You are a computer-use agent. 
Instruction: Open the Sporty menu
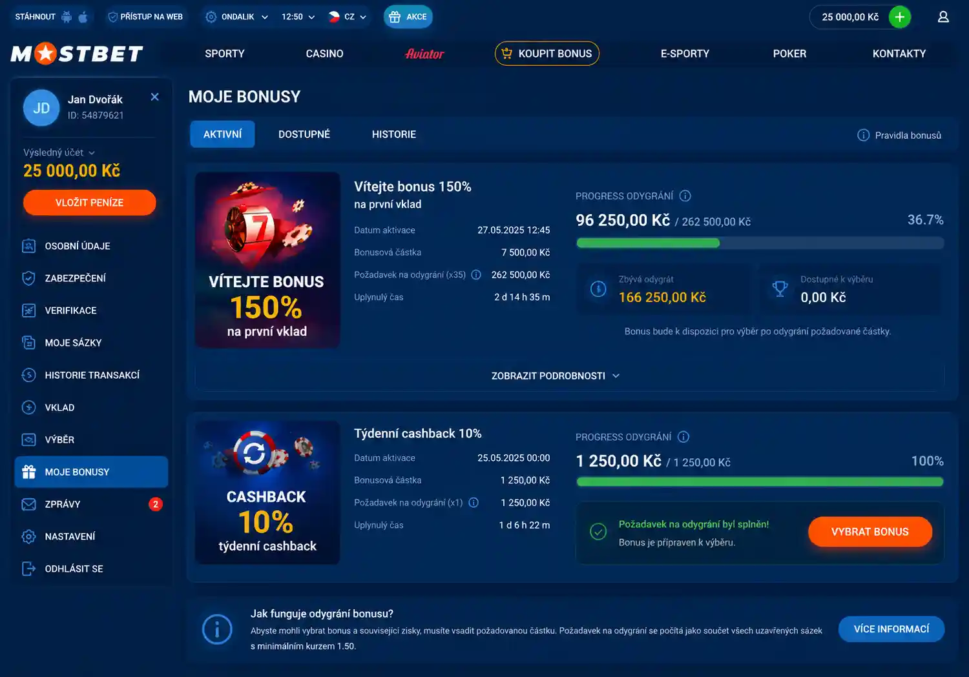(x=225, y=54)
